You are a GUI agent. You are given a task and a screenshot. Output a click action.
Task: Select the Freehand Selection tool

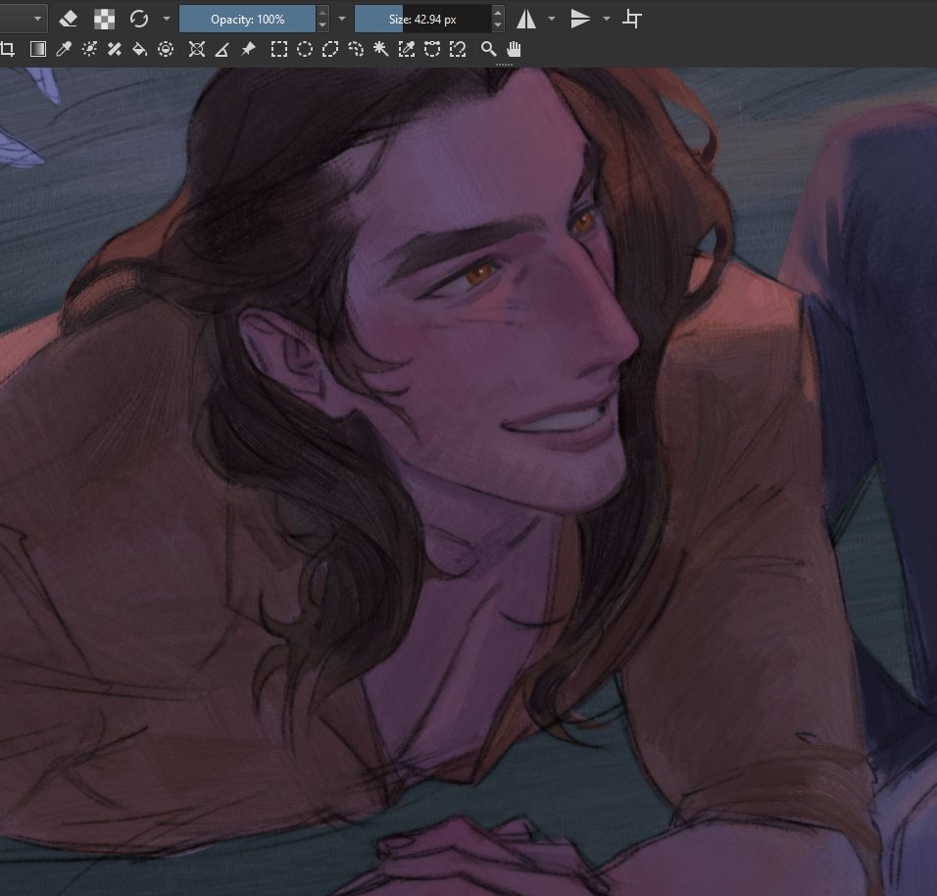(x=356, y=49)
